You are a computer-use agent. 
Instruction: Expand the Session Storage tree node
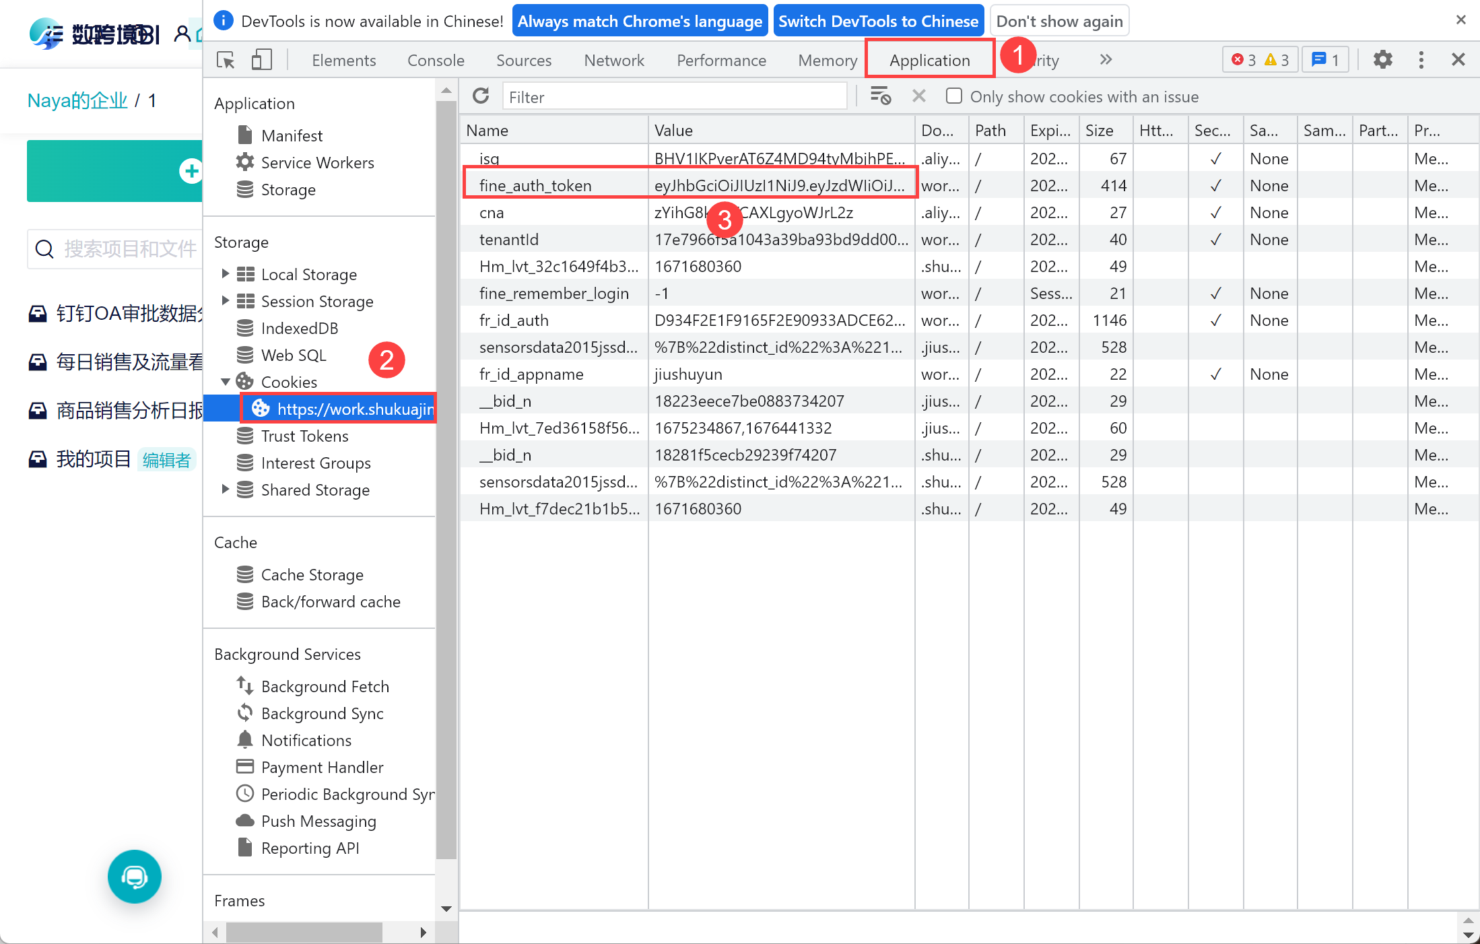(226, 300)
